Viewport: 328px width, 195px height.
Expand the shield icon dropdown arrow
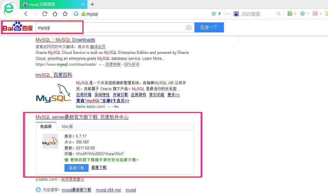(x=308, y=14)
